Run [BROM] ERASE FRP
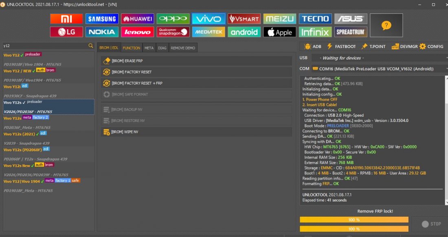This screenshot has width=448, height=237. tap(196, 61)
